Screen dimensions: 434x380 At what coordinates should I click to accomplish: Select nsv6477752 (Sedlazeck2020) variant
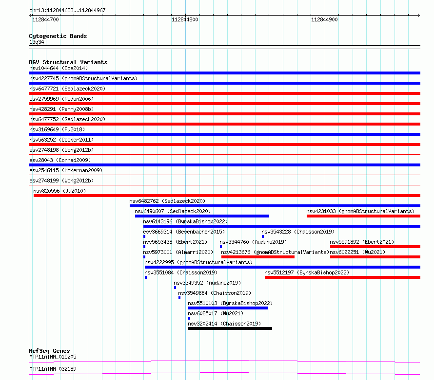coord(67,119)
